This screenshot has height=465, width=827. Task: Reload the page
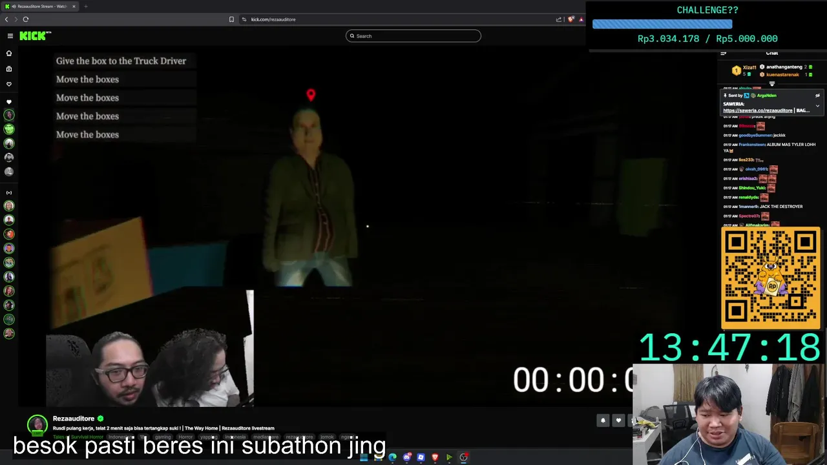(x=26, y=19)
